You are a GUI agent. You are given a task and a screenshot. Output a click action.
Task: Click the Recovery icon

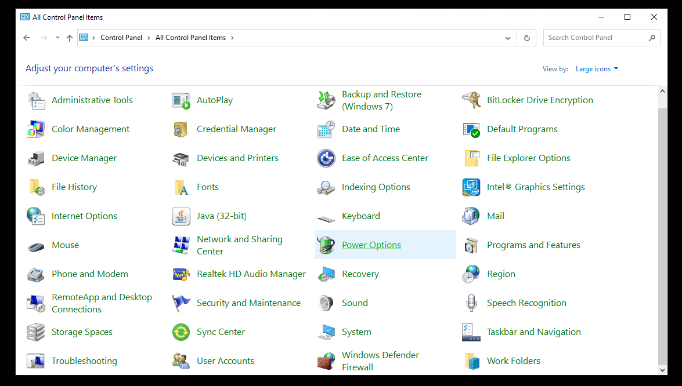click(x=326, y=274)
